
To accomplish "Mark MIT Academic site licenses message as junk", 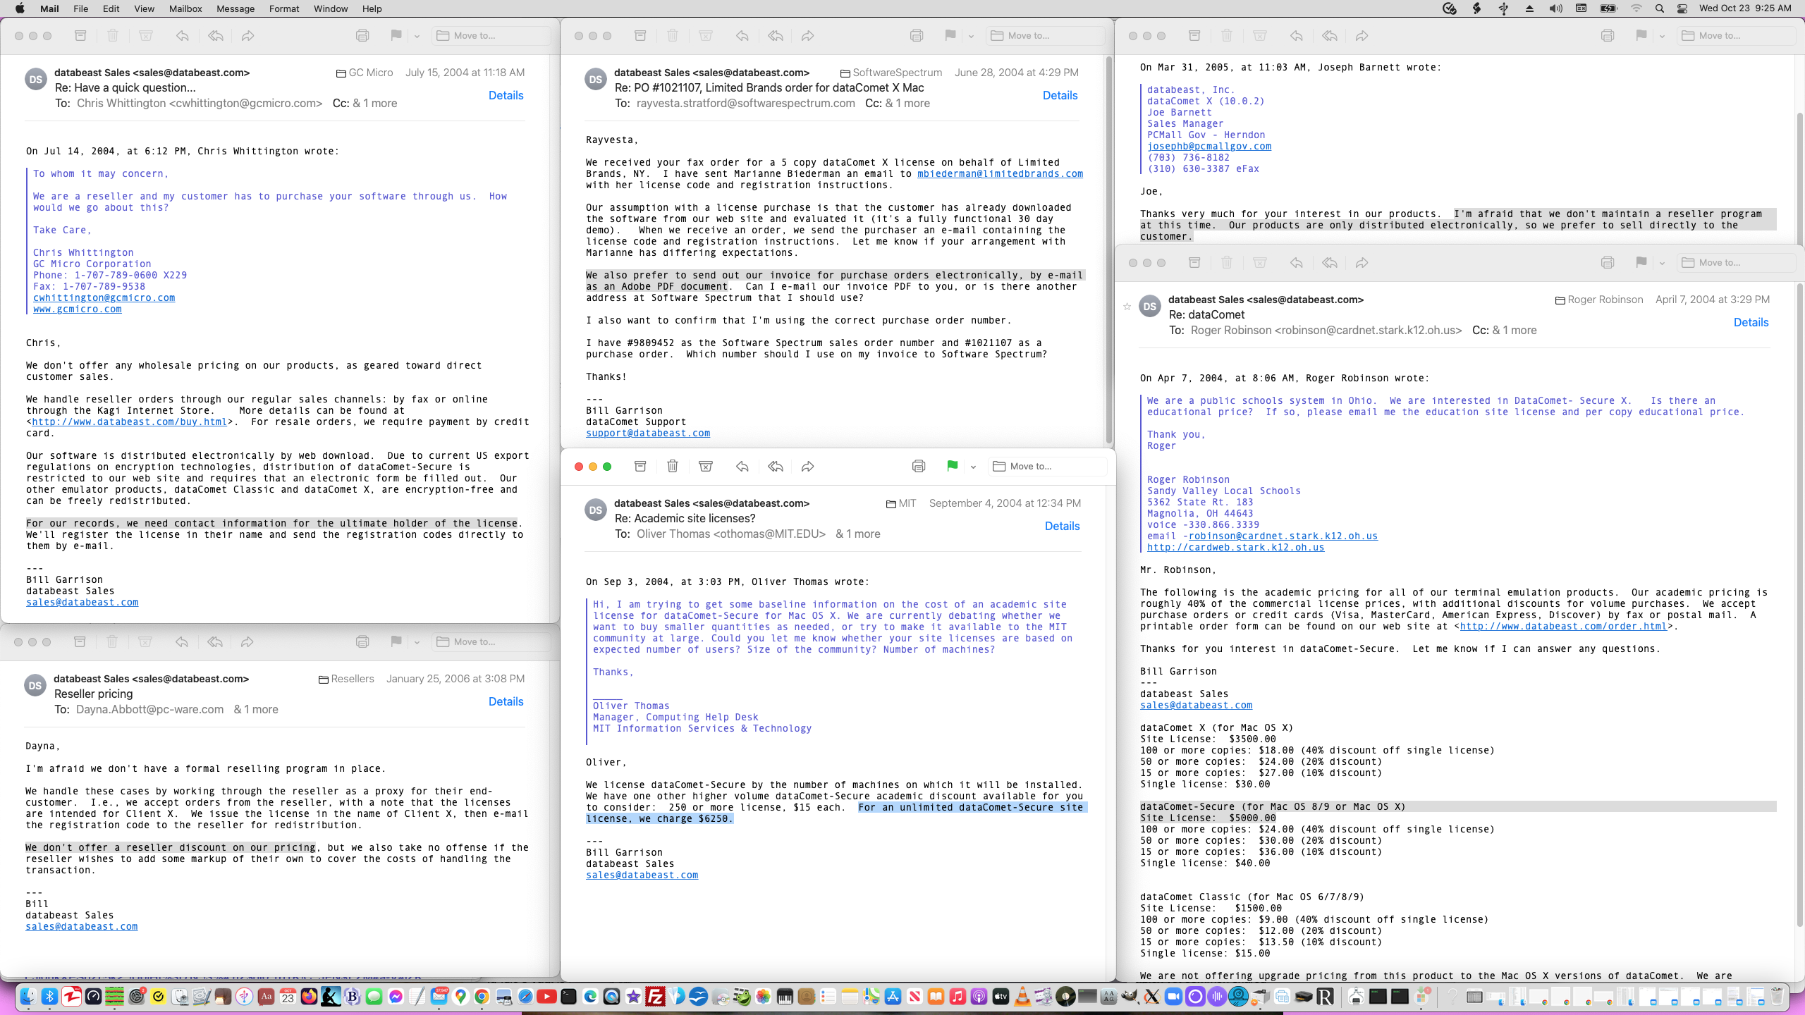I will pyautogui.click(x=705, y=467).
